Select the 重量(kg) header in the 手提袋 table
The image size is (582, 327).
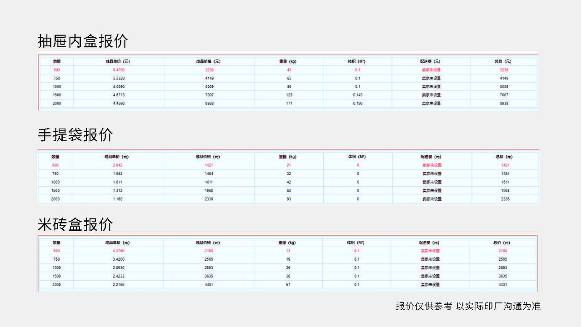[288, 156]
